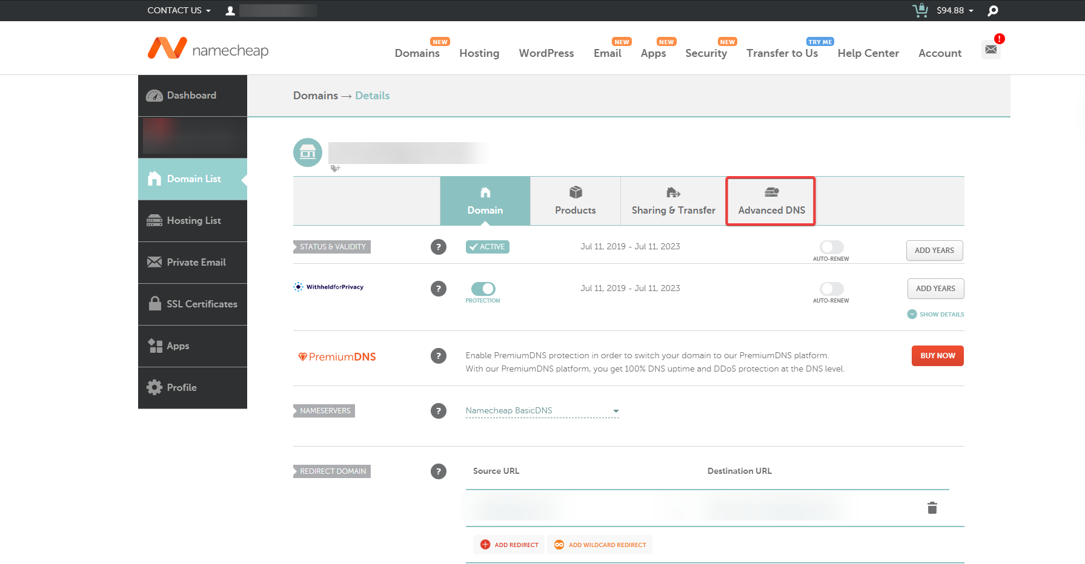Click the Destination URL column header
1085x564 pixels.
[740, 471]
